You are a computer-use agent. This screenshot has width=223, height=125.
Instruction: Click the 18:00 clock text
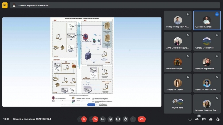(x=6, y=119)
